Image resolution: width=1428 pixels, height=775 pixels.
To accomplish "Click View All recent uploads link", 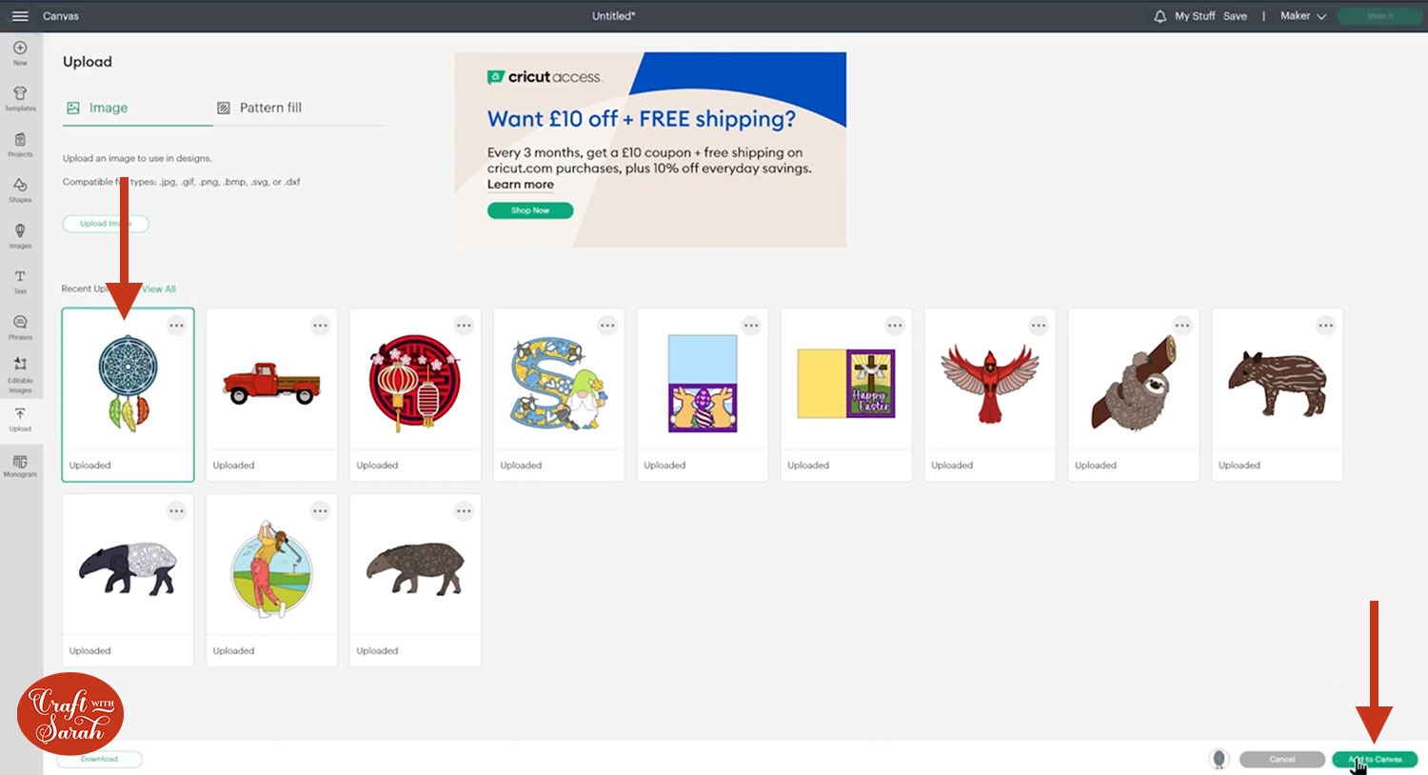I will [159, 288].
